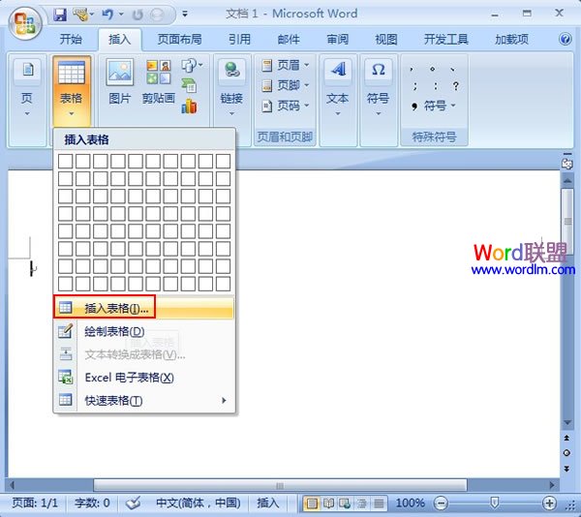The height and width of the screenshot is (517, 581).
Task: Click the vertical scrollbar down arrow
Action: (x=566, y=422)
